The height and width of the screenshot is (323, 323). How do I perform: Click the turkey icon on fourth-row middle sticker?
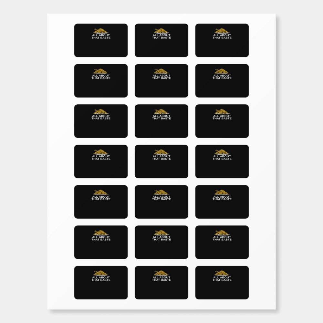coord(161,152)
